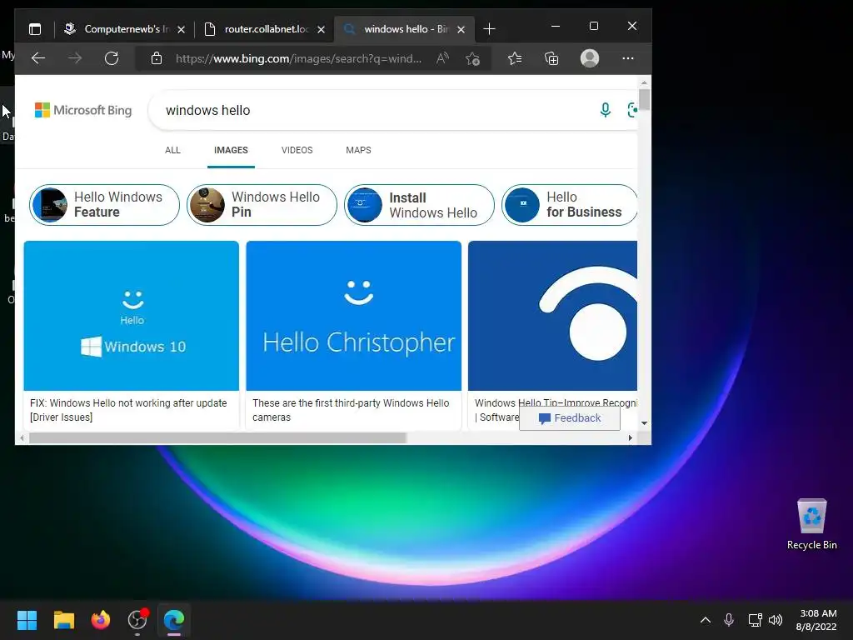Open the Windows Hello eye image result
853x640 pixels.
(x=552, y=316)
